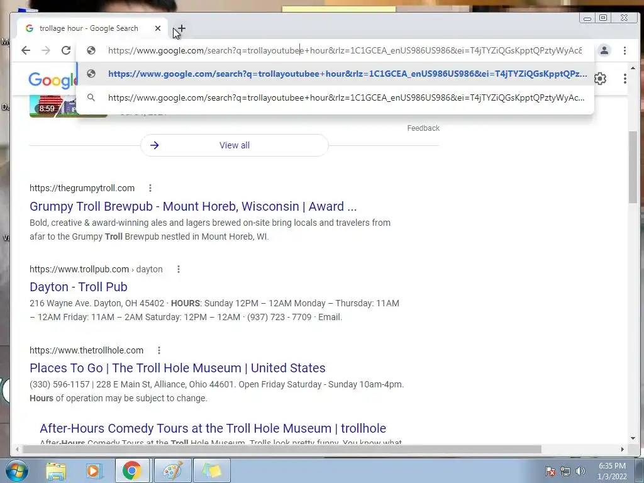
Task: Click the vertical scrollbar up arrow
Action: tap(633, 68)
